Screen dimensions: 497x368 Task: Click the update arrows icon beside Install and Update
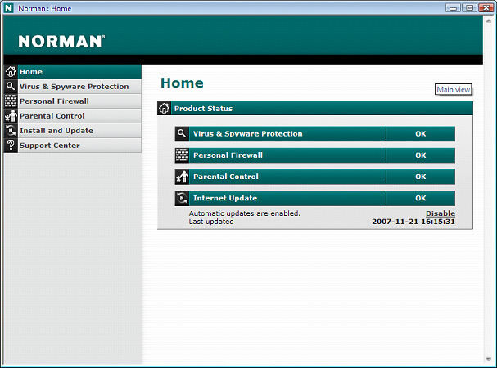point(11,131)
